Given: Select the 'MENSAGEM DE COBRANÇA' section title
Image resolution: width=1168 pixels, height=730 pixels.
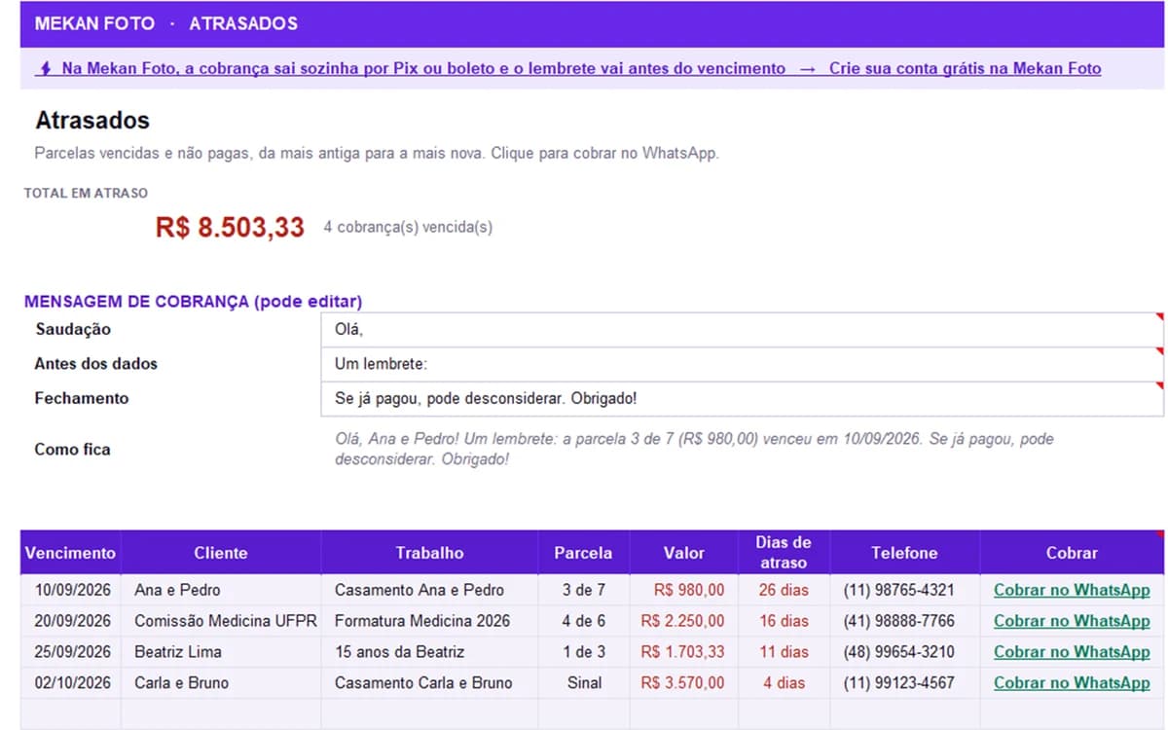Looking at the screenshot, I should tap(193, 302).
